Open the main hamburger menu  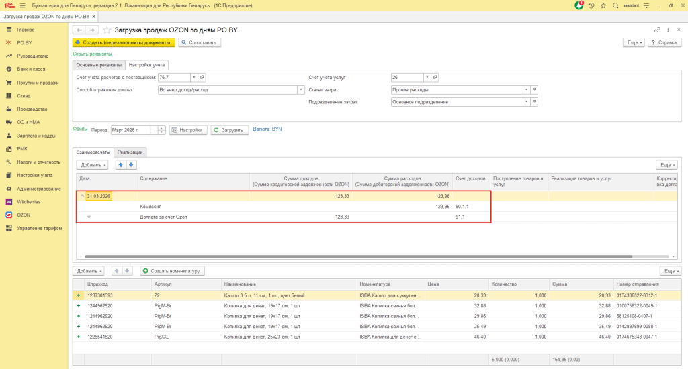click(x=22, y=5)
